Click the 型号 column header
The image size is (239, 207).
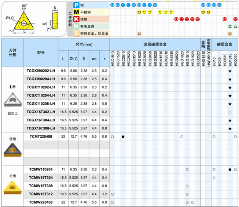41,52
